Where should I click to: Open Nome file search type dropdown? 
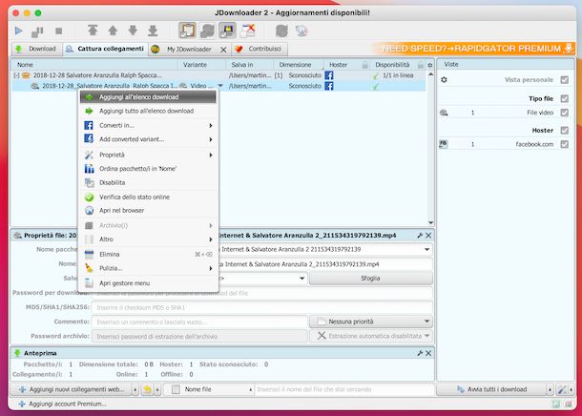[x=209, y=389]
